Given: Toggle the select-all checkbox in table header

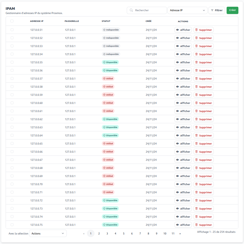Looking at the screenshot, I should point(12,21).
